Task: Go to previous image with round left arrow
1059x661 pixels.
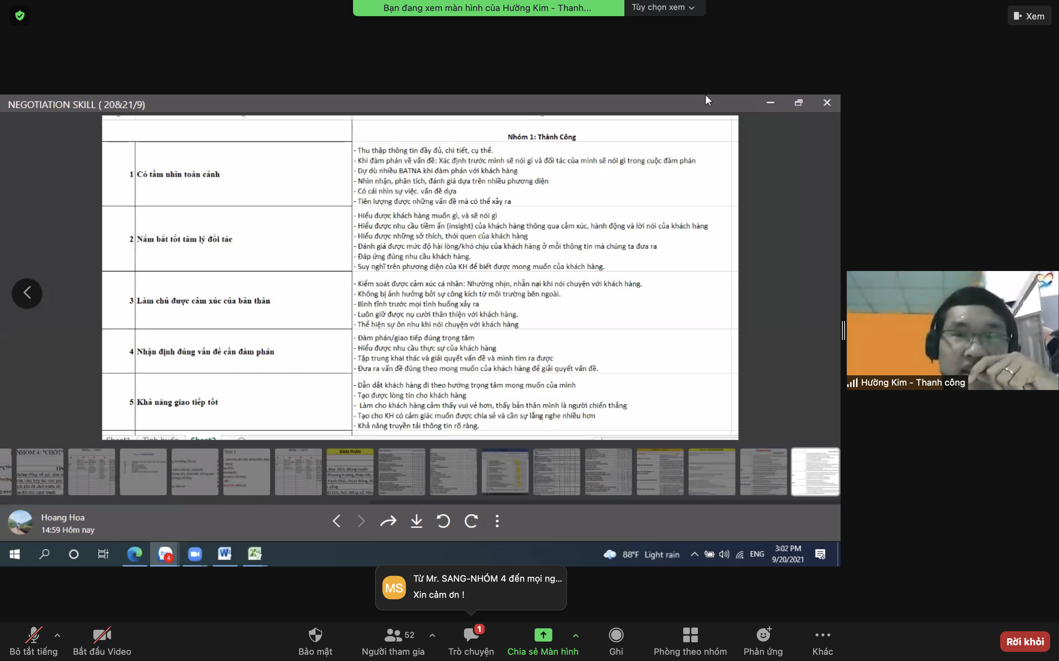Action: pos(27,293)
